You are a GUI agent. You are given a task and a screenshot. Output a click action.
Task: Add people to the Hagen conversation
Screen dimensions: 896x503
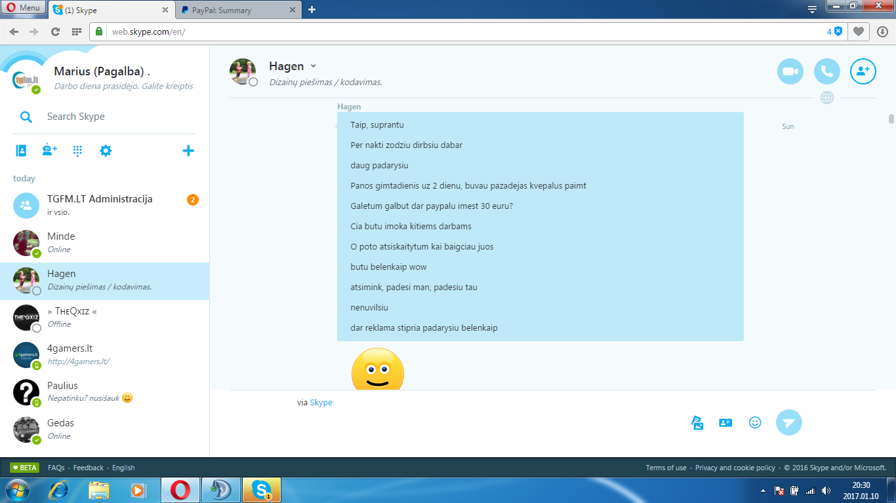tap(863, 71)
